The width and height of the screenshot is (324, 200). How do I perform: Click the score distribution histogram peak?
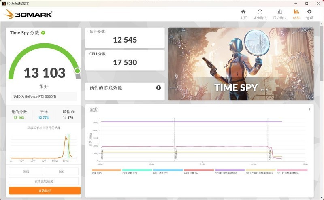[x=66, y=137]
